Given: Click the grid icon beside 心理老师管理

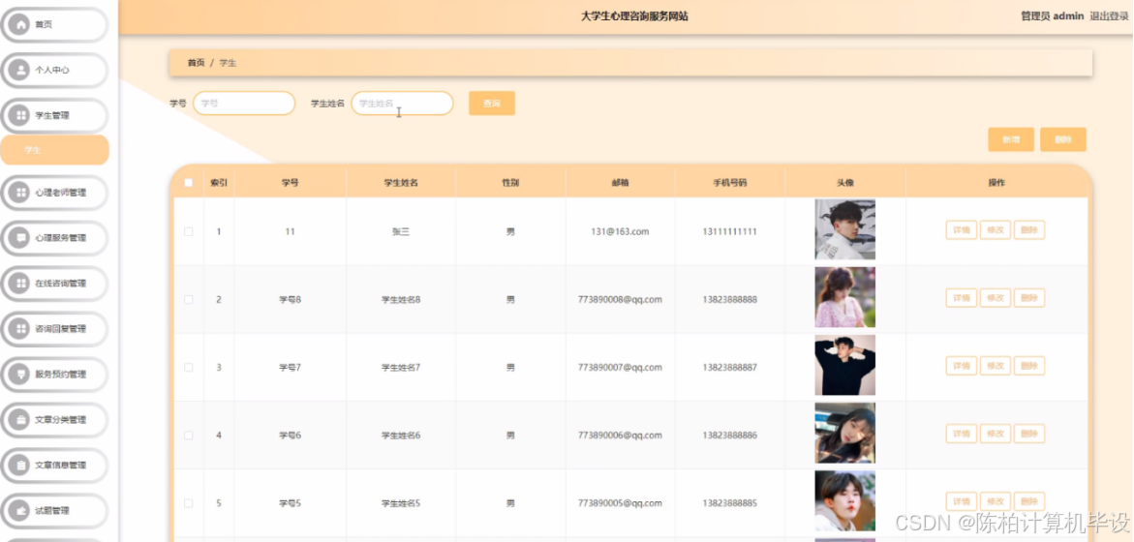Looking at the screenshot, I should (x=20, y=193).
